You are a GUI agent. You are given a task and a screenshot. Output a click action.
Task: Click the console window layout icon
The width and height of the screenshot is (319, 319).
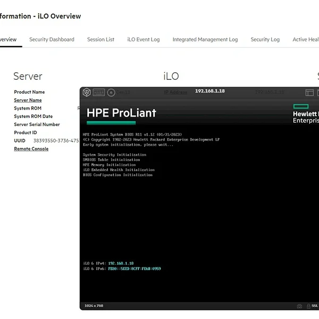click(x=310, y=93)
